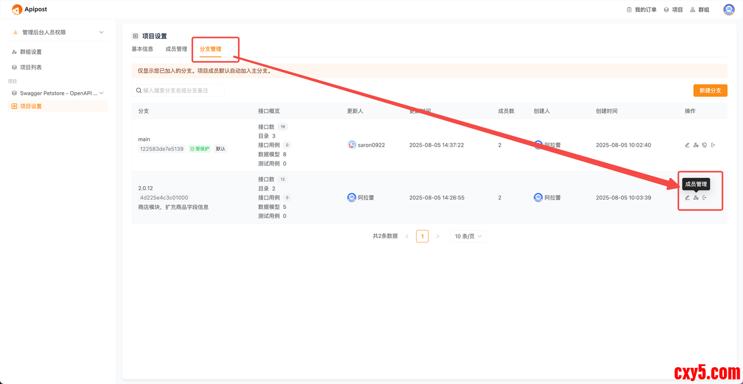Expand the 管理后台人员权限 team dropdown
This screenshot has height=384, width=743.
click(x=101, y=32)
